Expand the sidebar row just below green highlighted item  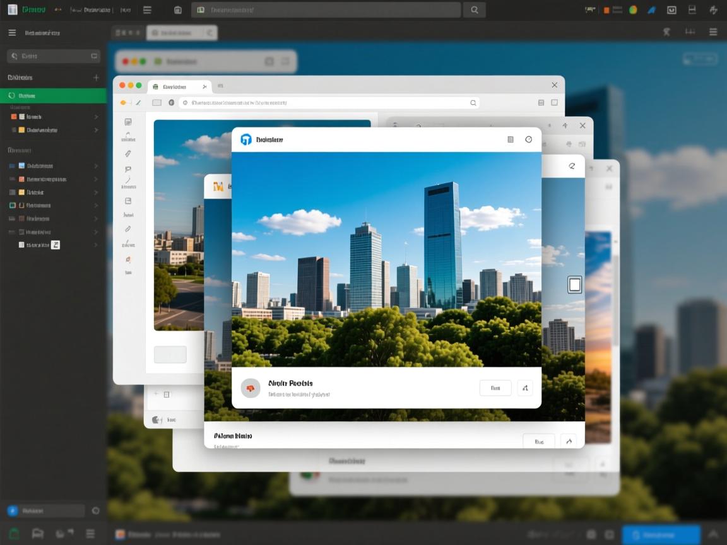[x=54, y=117]
